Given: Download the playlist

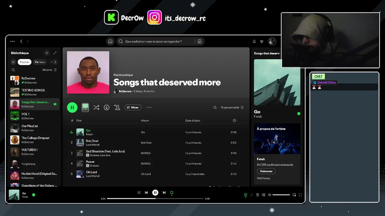Looking at the screenshot, I should (106, 107).
